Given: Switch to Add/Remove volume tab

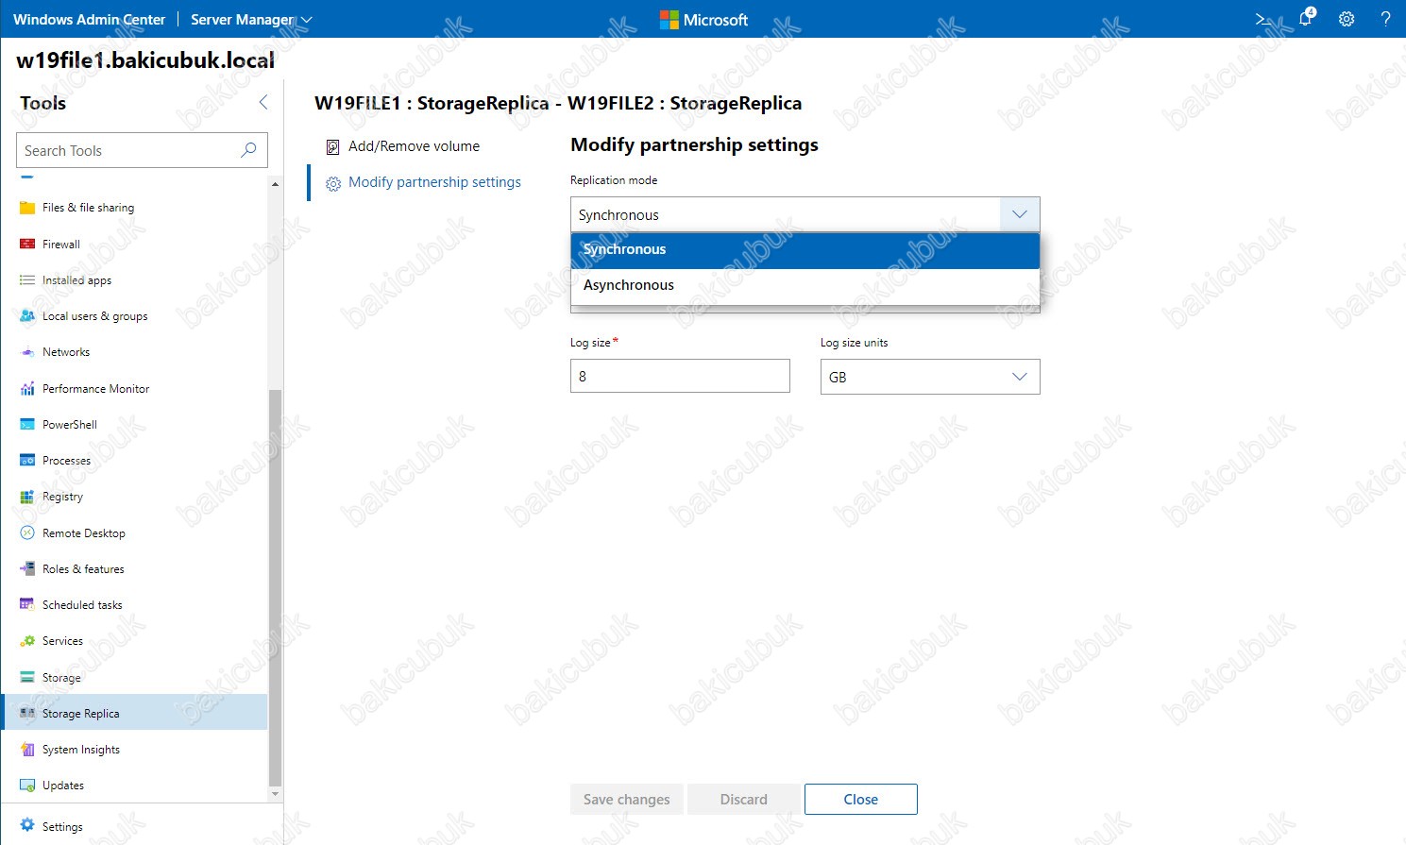Looking at the screenshot, I should pos(414,146).
